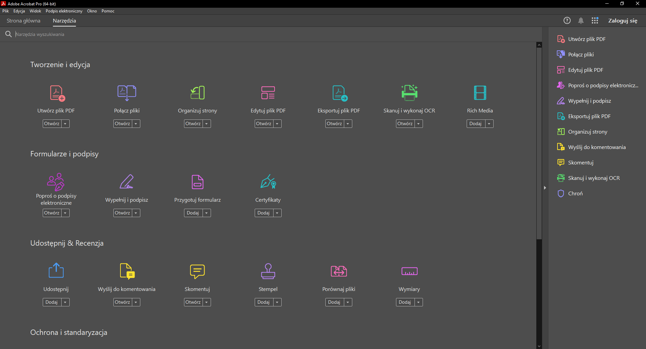Click the Utwórz plik PDF tool icon in the tools grid
The height and width of the screenshot is (349, 646).
click(x=57, y=93)
